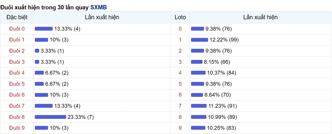
Task: Click the Đuôi 5 label
Action: [x=17, y=84]
